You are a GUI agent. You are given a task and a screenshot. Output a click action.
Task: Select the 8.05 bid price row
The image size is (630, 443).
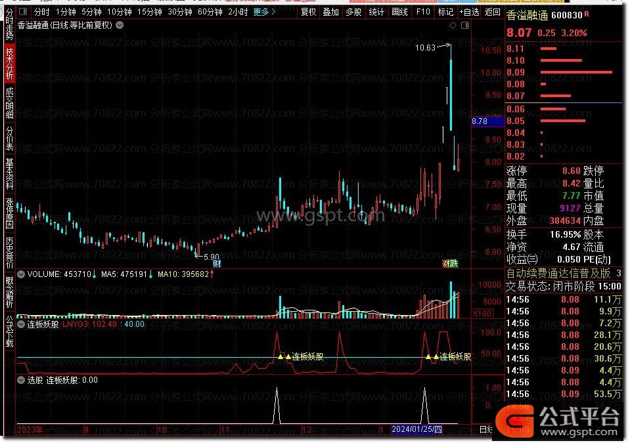click(x=564, y=121)
